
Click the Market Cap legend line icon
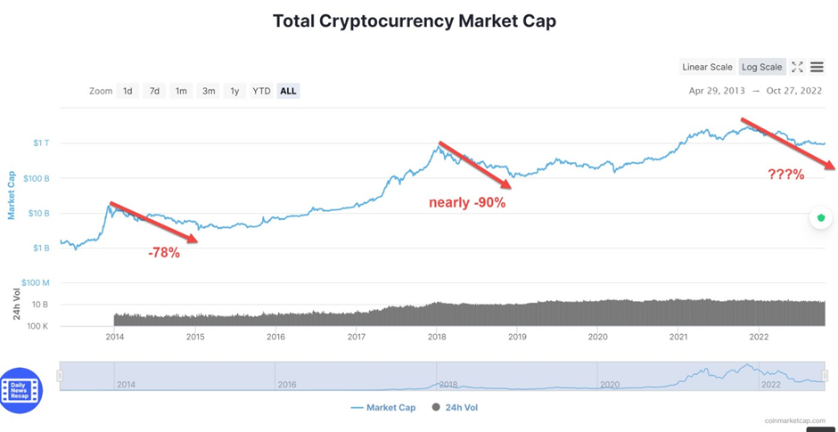357,407
